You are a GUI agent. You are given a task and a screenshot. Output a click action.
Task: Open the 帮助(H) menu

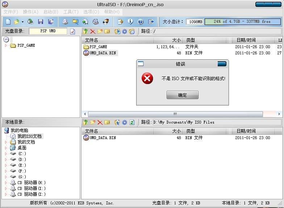[x=112, y=12]
